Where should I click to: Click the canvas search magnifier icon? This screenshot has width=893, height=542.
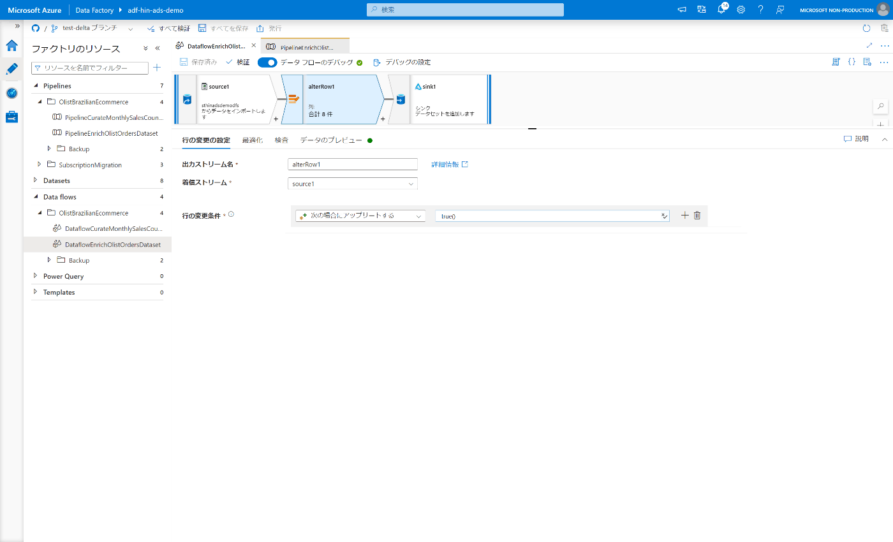[881, 106]
